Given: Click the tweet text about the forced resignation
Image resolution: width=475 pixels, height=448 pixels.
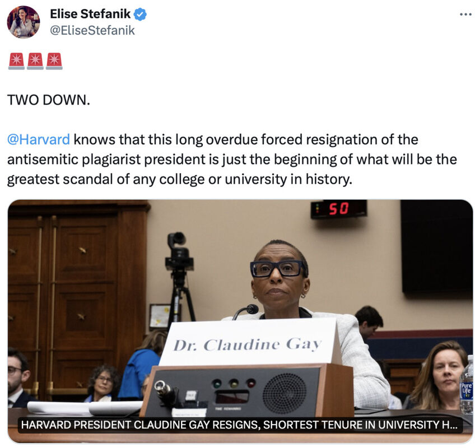Looking at the screenshot, I should [x=232, y=160].
